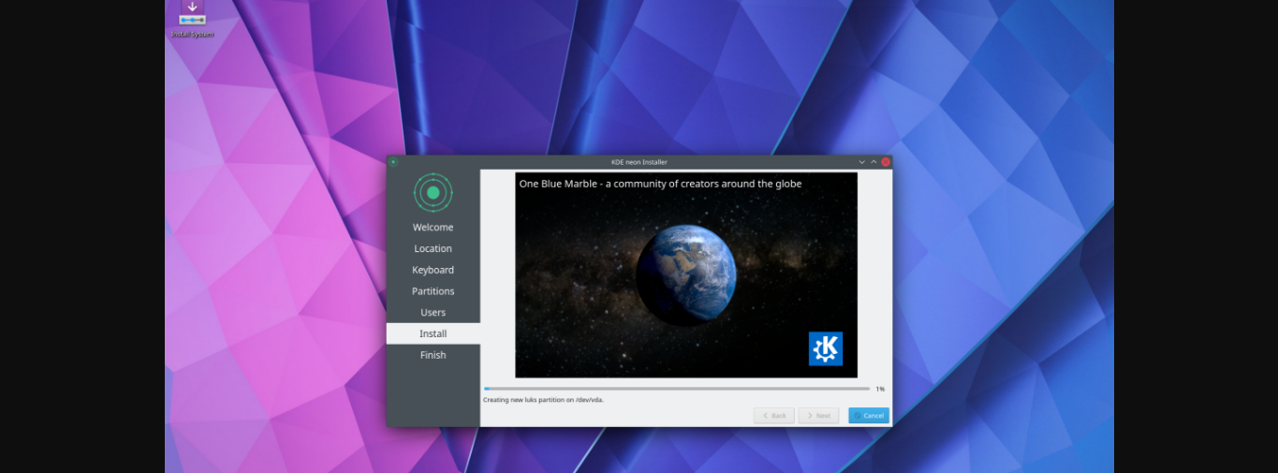Click the 'Creating new luks partition' status text
This screenshot has height=473, width=1278.
[x=544, y=400]
